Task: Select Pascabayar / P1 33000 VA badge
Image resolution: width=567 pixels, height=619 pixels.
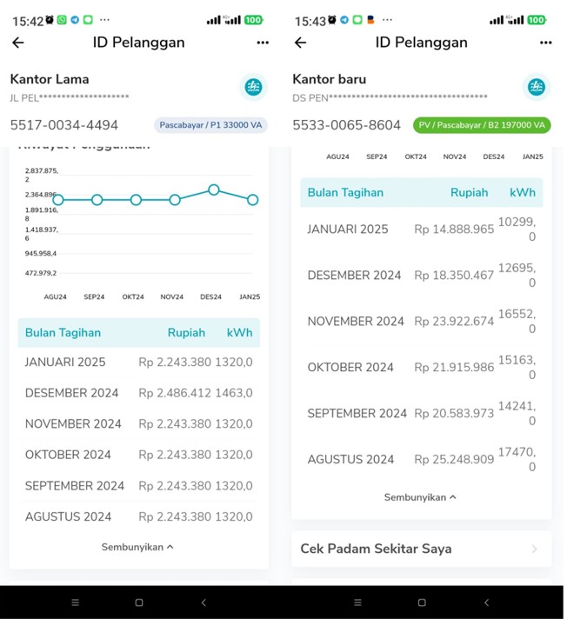Action: pos(210,125)
